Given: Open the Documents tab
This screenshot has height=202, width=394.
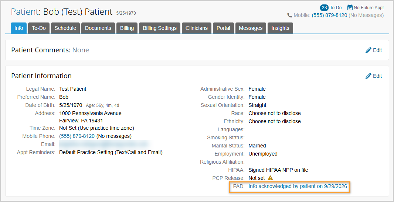Looking at the screenshot, I should tap(98, 28).
